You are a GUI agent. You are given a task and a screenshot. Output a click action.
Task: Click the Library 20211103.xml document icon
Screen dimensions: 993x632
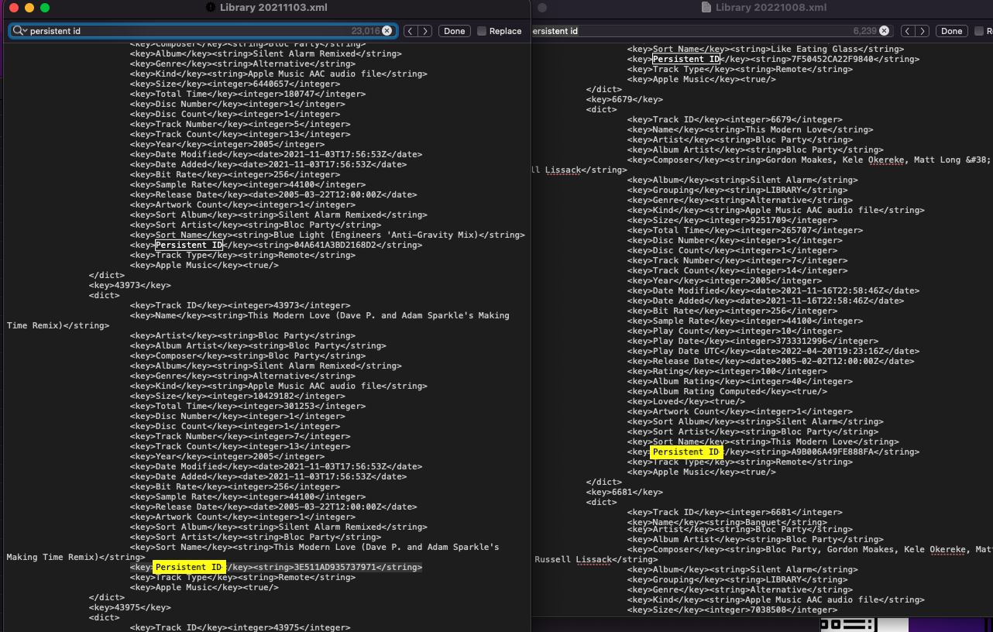click(210, 8)
